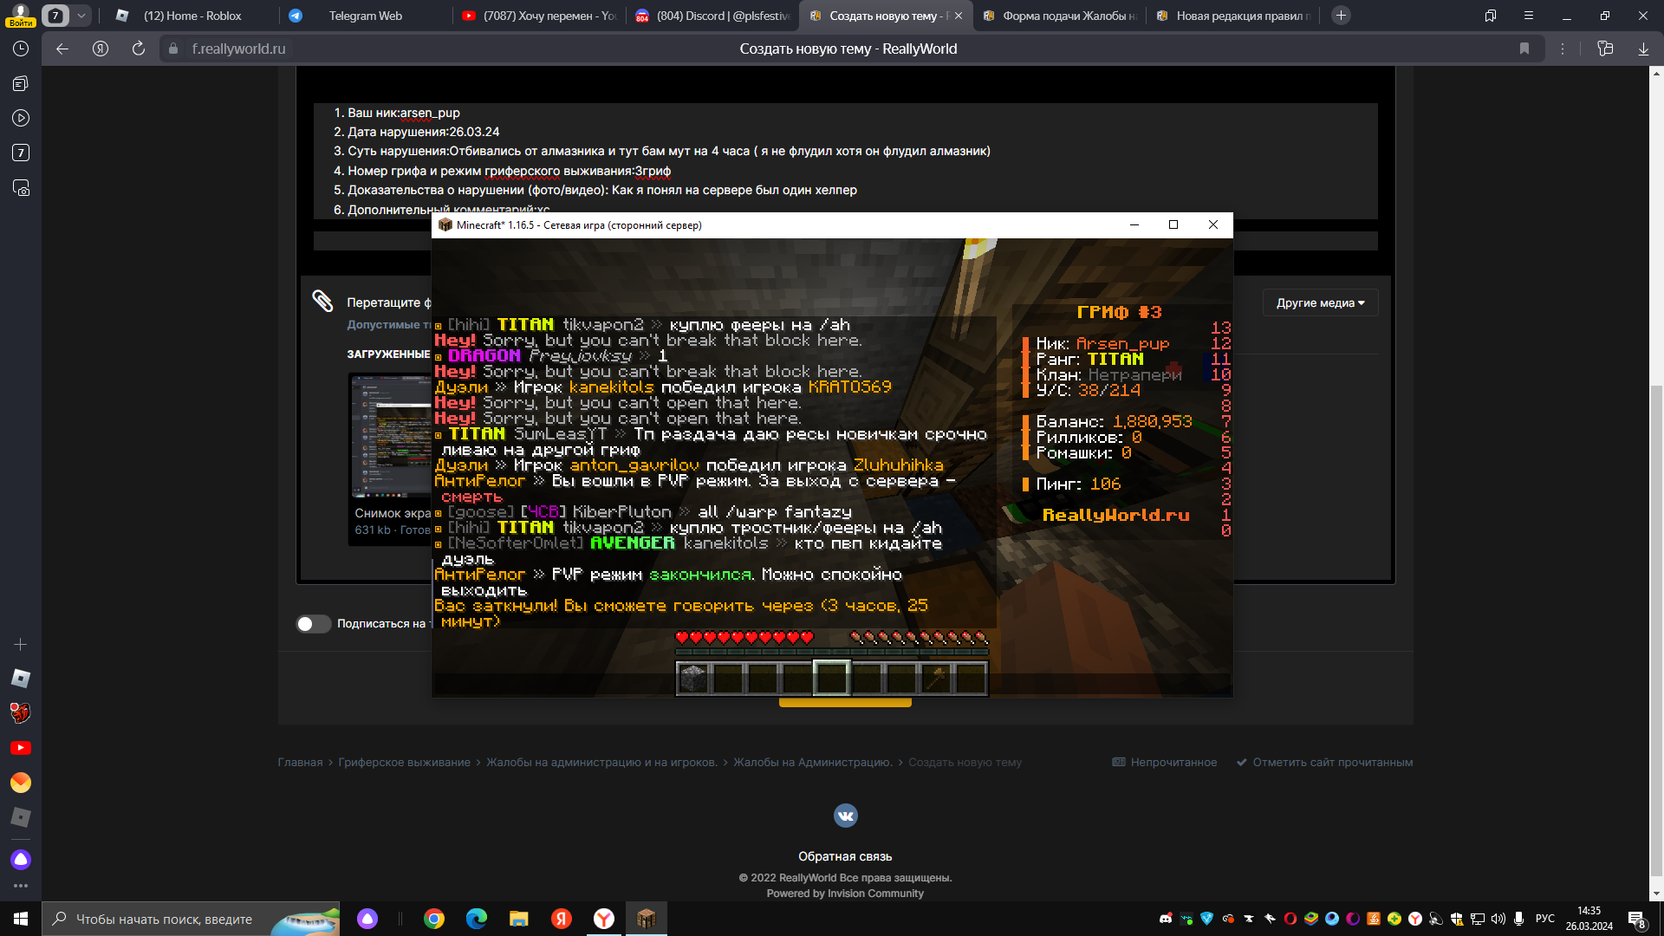
Task: Switch to the Discord browser tab
Action: 712,16
